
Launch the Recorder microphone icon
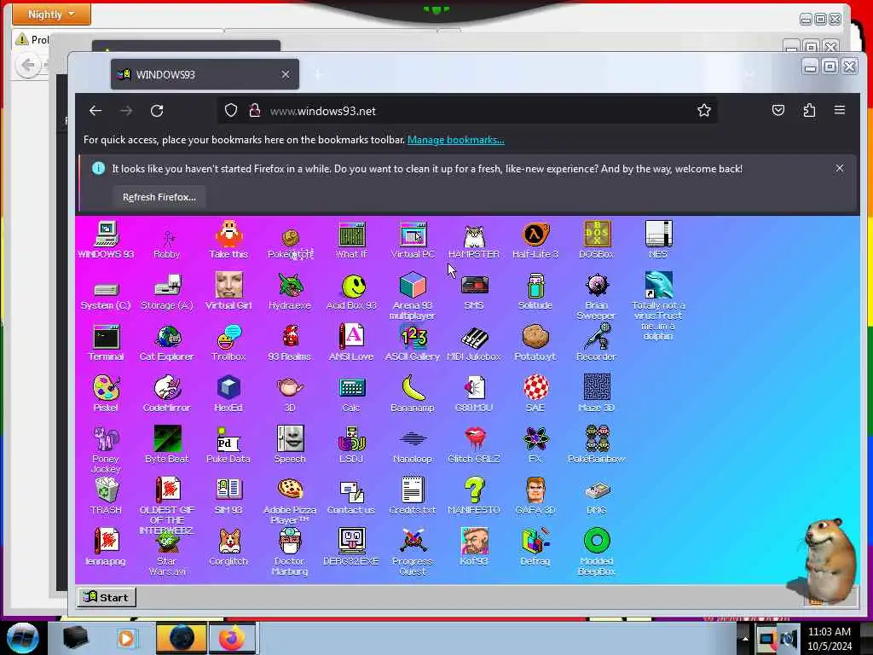coord(596,342)
